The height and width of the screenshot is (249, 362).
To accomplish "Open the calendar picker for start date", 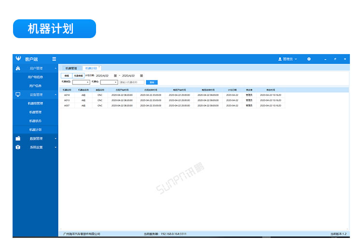I will pyautogui.click(x=115, y=76).
